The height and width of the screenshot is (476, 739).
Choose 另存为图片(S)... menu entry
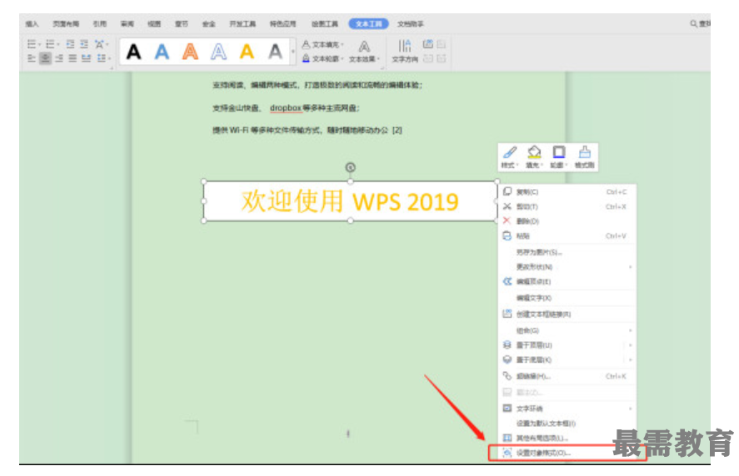click(x=567, y=252)
